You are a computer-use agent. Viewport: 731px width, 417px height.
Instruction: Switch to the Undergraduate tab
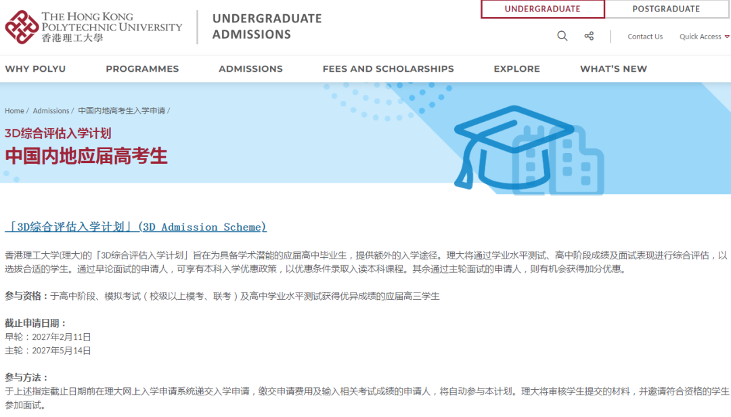(543, 9)
